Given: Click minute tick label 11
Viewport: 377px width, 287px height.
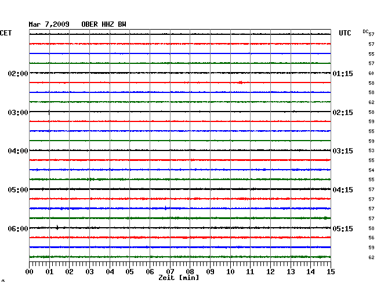Looking at the screenshot, I should coord(250,272).
